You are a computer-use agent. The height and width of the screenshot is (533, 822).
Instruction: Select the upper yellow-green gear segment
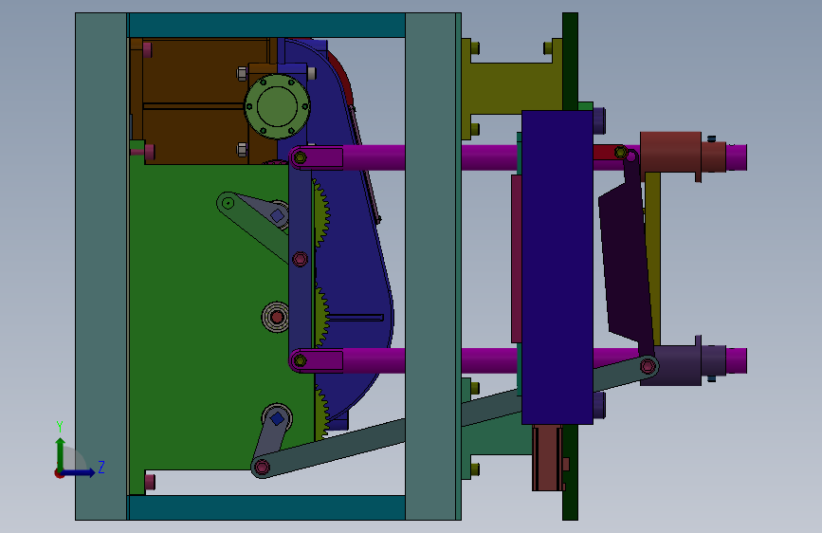click(320, 212)
